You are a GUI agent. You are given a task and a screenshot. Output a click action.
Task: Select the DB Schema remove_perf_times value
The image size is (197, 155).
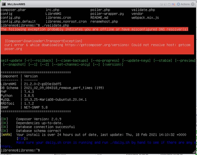pos(64,88)
